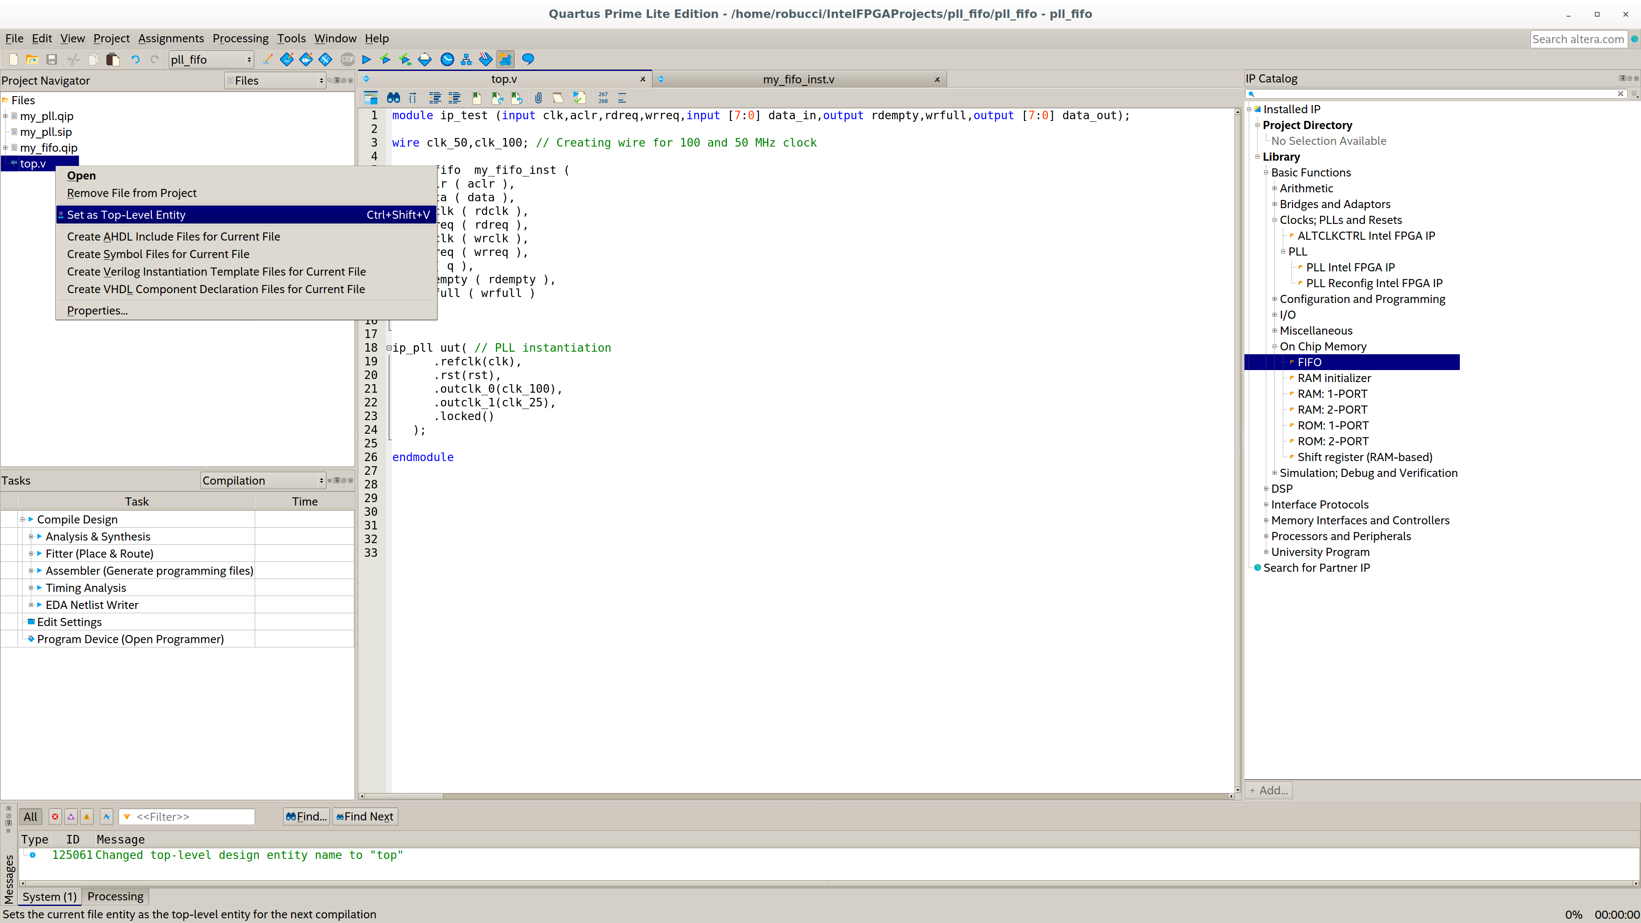Viewport: 1641px width, 923px height.
Task: Open the Timing Analyzer clock icon
Action: [447, 59]
